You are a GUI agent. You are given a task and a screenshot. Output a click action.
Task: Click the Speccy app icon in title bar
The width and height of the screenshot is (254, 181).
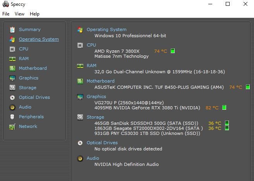[x=6, y=4]
